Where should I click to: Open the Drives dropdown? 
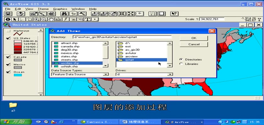click(x=170, y=74)
